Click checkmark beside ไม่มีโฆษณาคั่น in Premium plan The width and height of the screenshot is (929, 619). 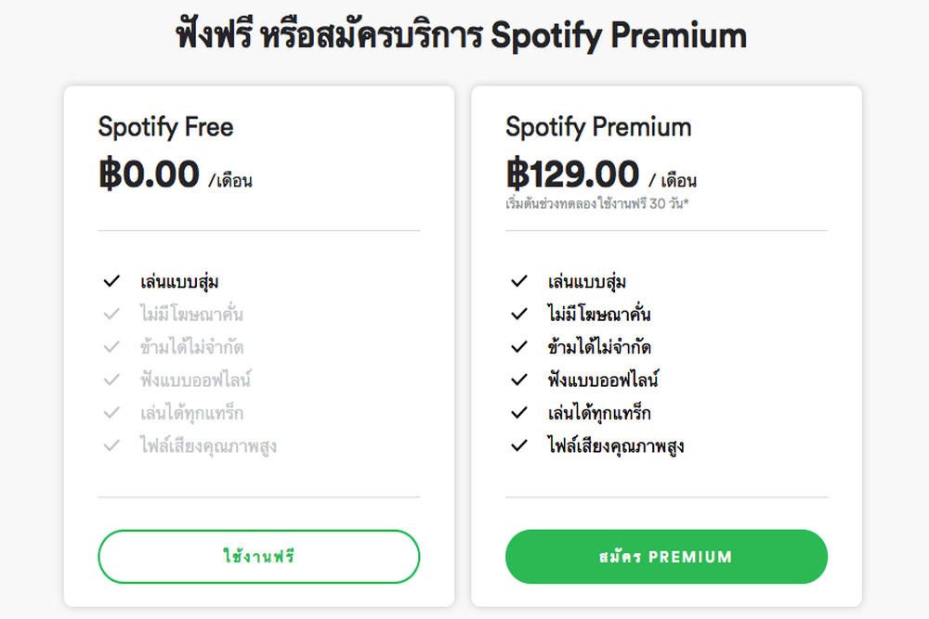pos(519,314)
